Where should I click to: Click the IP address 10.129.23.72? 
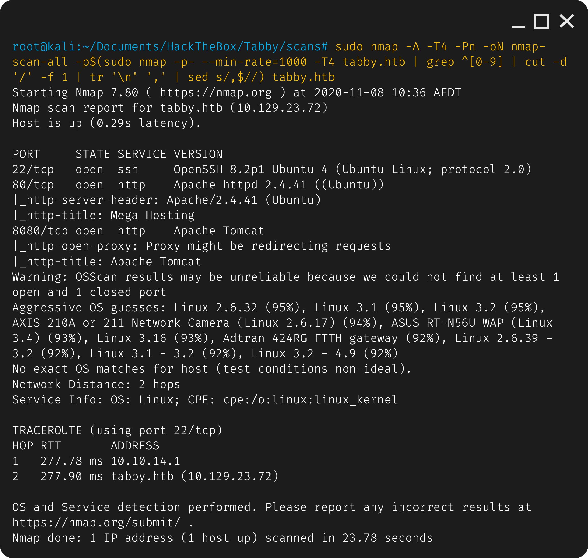click(x=280, y=108)
